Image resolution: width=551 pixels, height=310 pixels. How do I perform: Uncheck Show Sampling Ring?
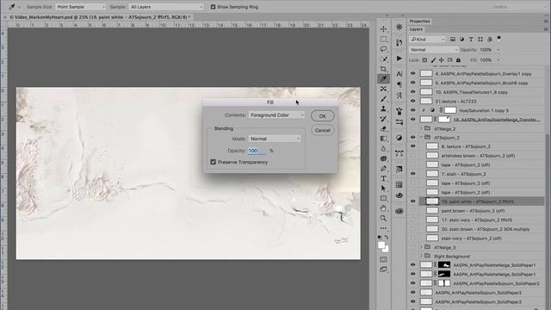pos(213,7)
